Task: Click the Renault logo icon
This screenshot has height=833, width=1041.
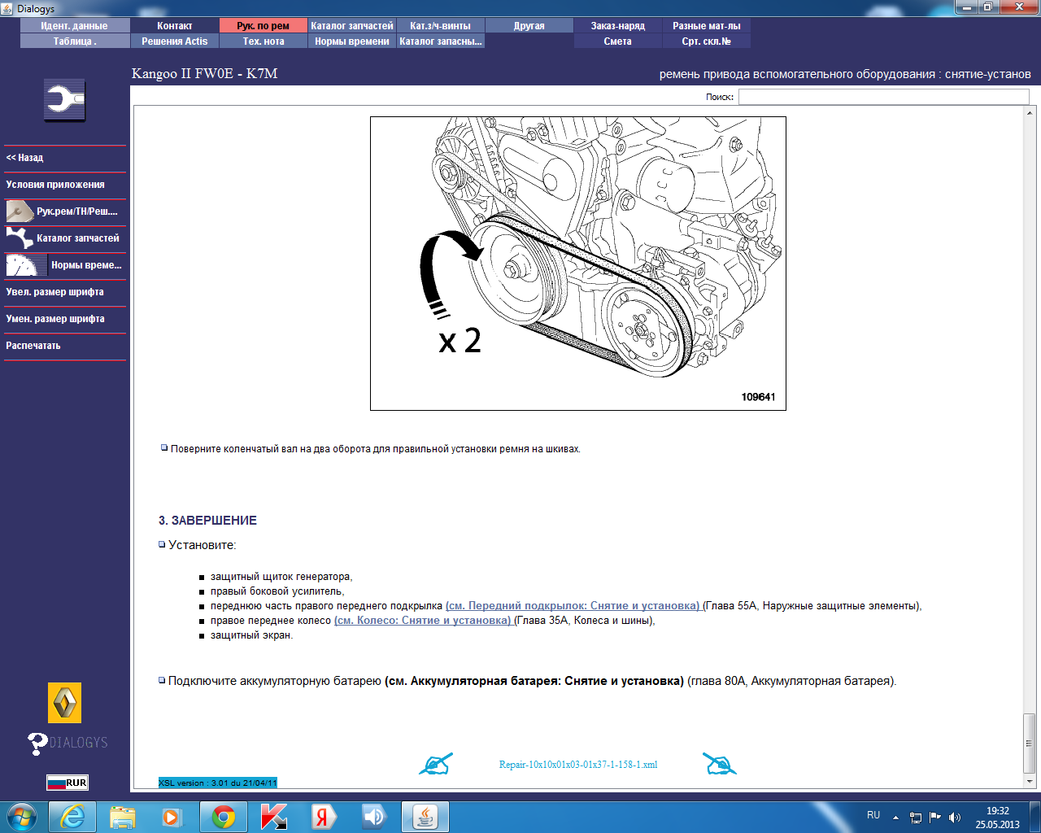Action: (65, 703)
